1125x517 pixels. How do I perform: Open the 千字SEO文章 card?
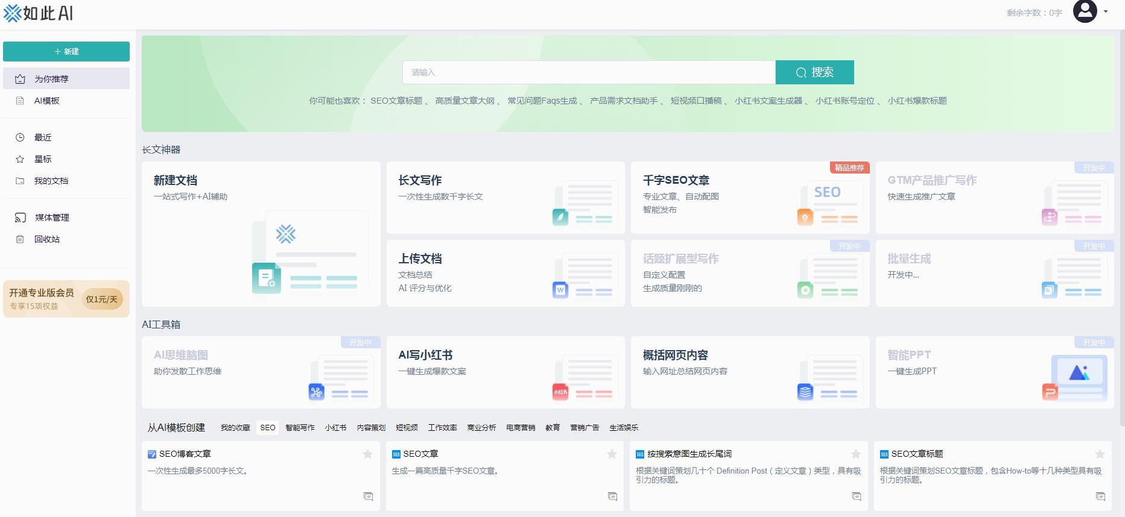pos(750,198)
